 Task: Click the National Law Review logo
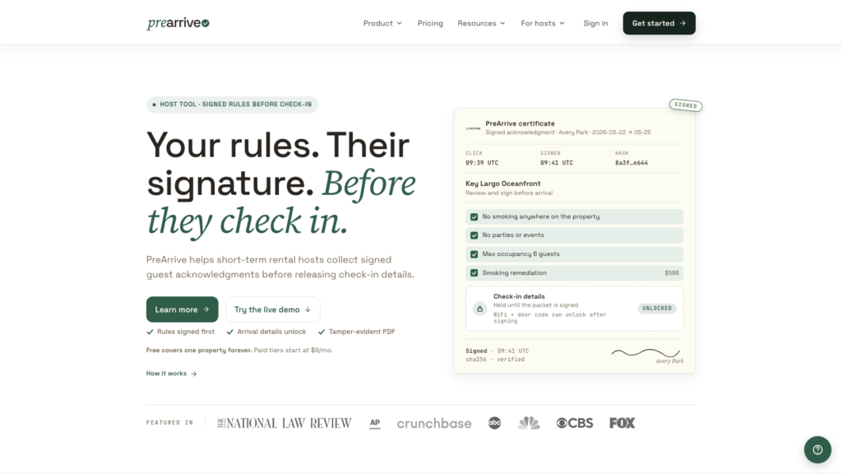pyautogui.click(x=284, y=424)
